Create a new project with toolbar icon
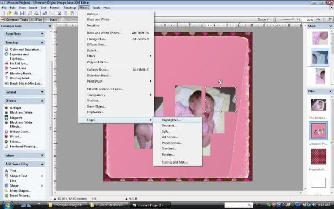 (x=3, y=13)
